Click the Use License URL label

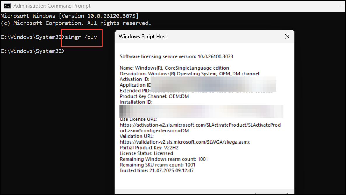click(138, 119)
